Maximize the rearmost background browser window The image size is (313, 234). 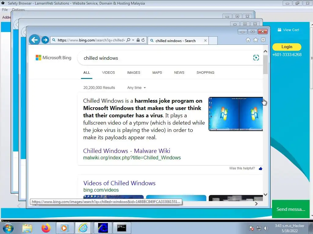pos(237,16)
